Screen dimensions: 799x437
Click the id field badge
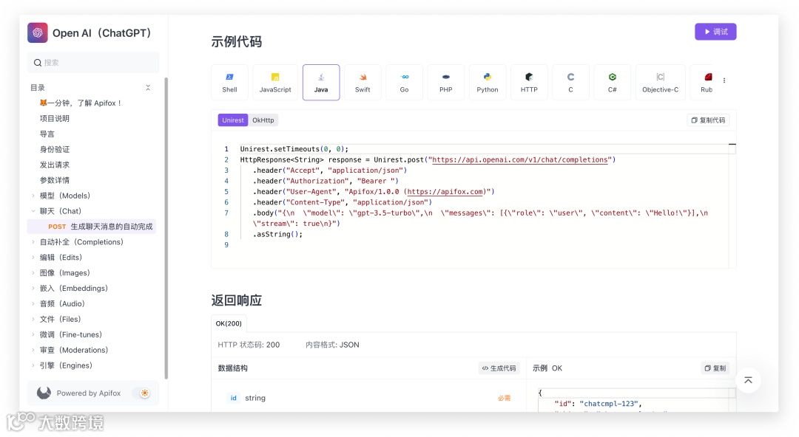click(233, 398)
